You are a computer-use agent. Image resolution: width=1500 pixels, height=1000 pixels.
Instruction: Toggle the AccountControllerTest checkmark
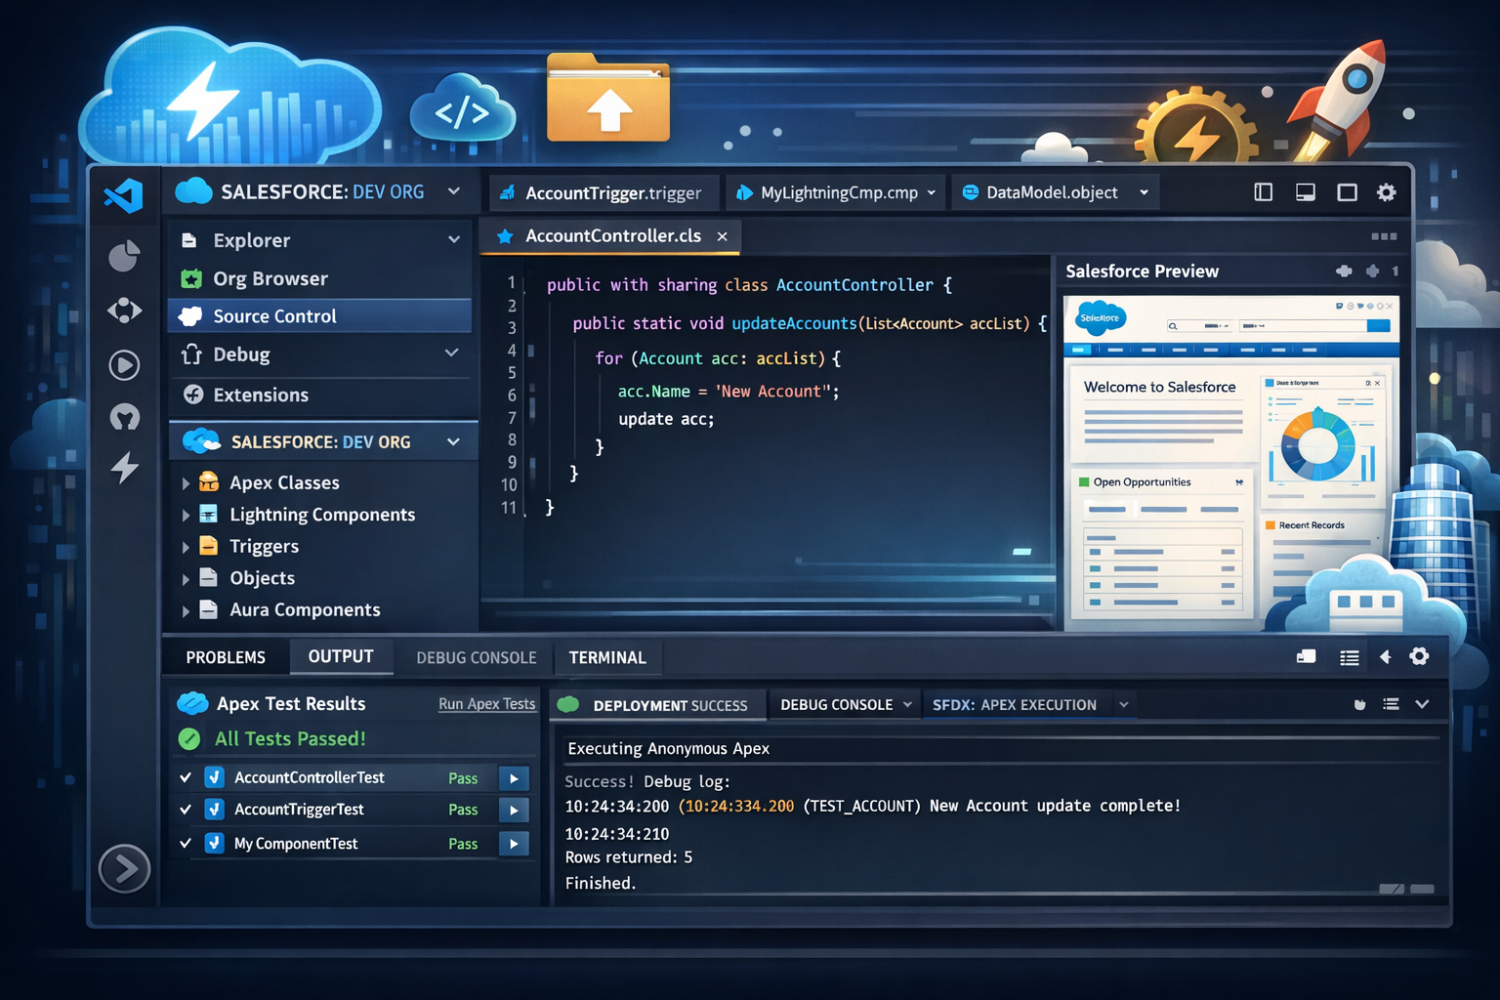point(186,777)
